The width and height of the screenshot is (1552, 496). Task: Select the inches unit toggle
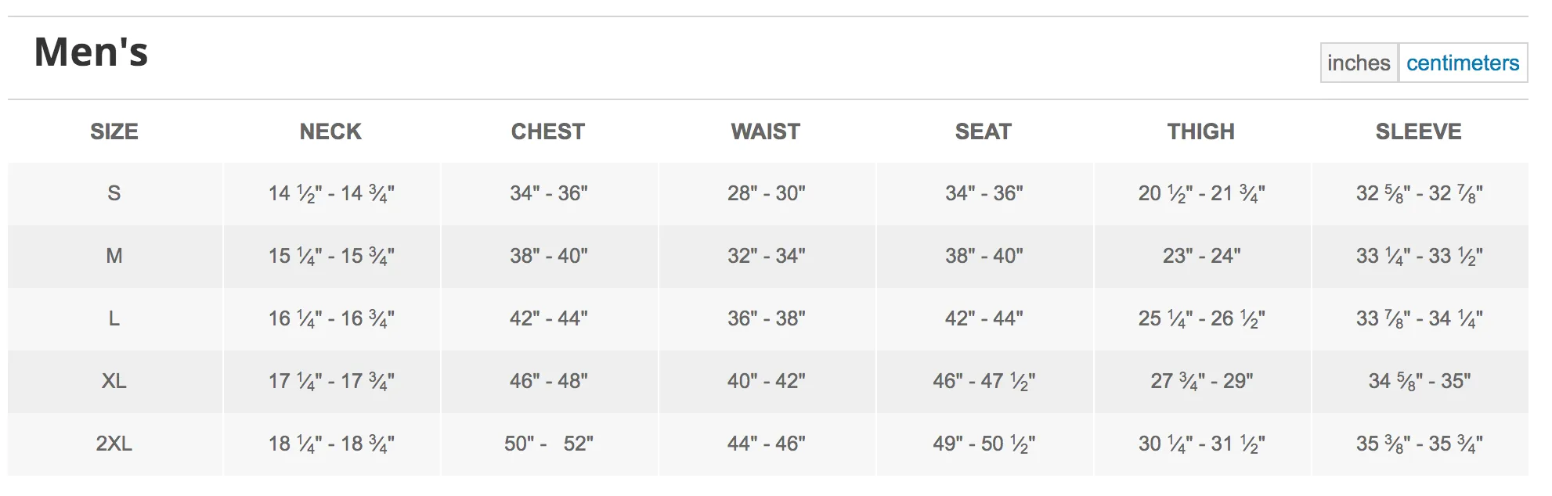pyautogui.click(x=1359, y=63)
